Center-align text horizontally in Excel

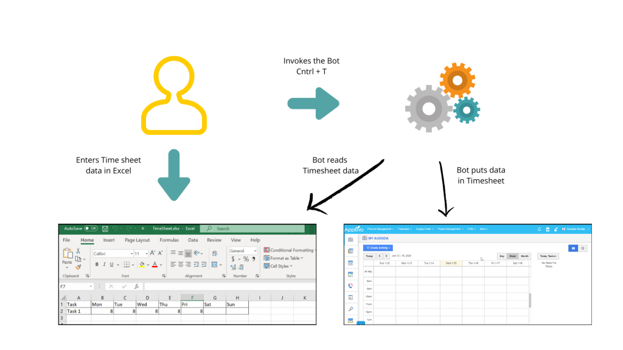[x=180, y=265]
